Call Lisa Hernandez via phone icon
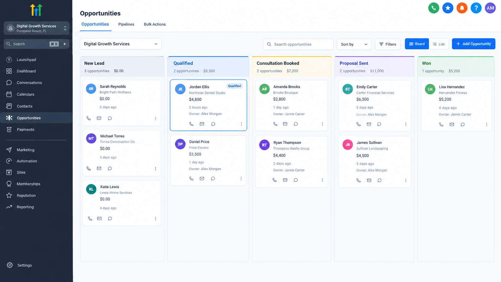501x282 pixels. [x=441, y=124]
